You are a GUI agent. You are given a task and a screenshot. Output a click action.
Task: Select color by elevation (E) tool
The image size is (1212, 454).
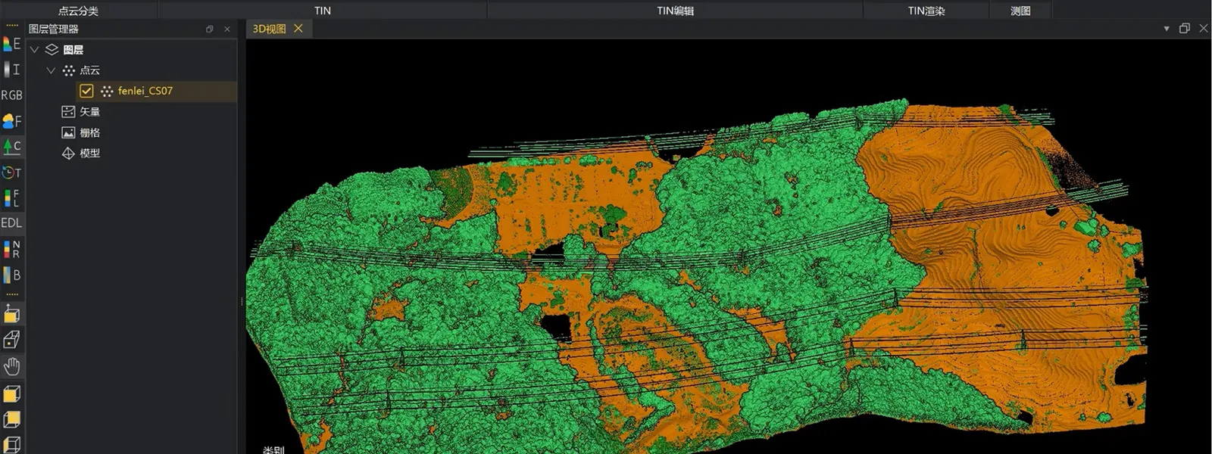(11, 44)
